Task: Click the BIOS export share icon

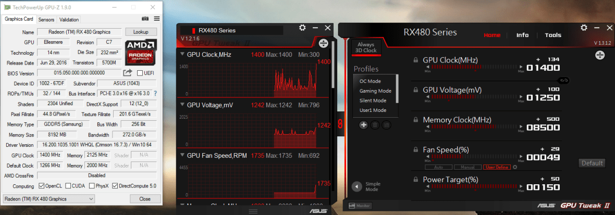Action: tap(128, 73)
